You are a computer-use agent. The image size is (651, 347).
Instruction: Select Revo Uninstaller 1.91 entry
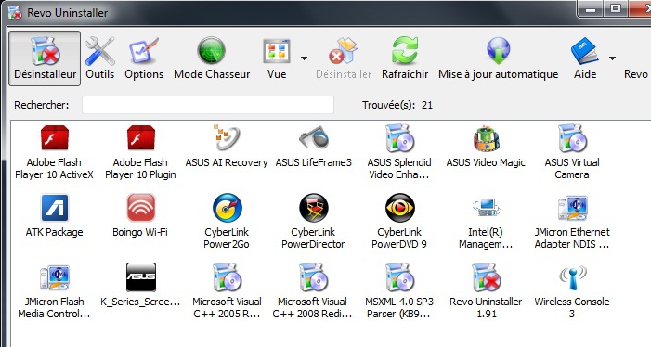486,291
